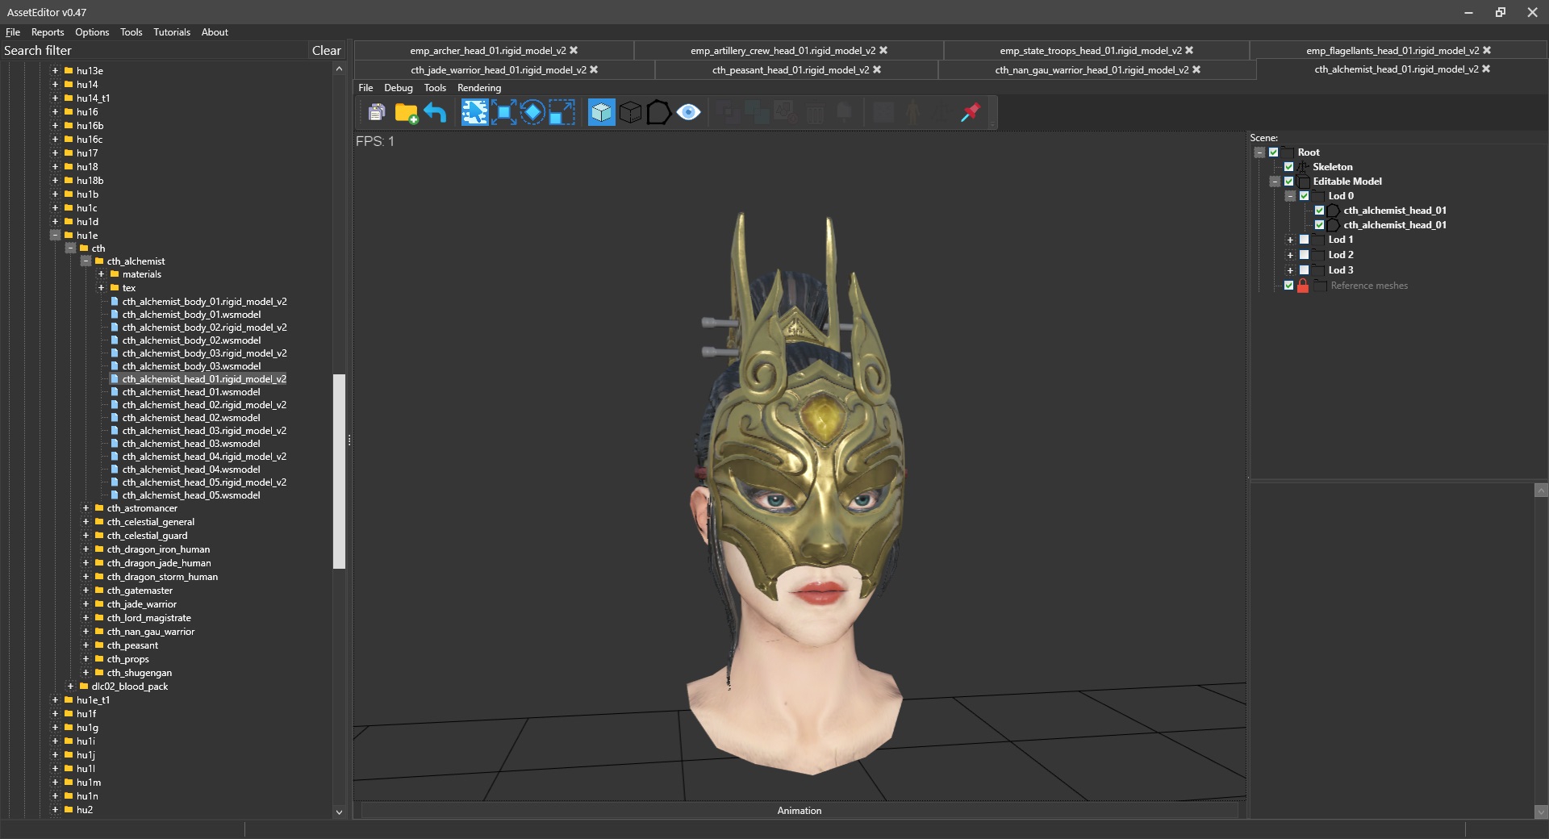This screenshot has width=1549, height=839.
Task: Activate the cursor select gizmo tool
Action: click(x=474, y=113)
